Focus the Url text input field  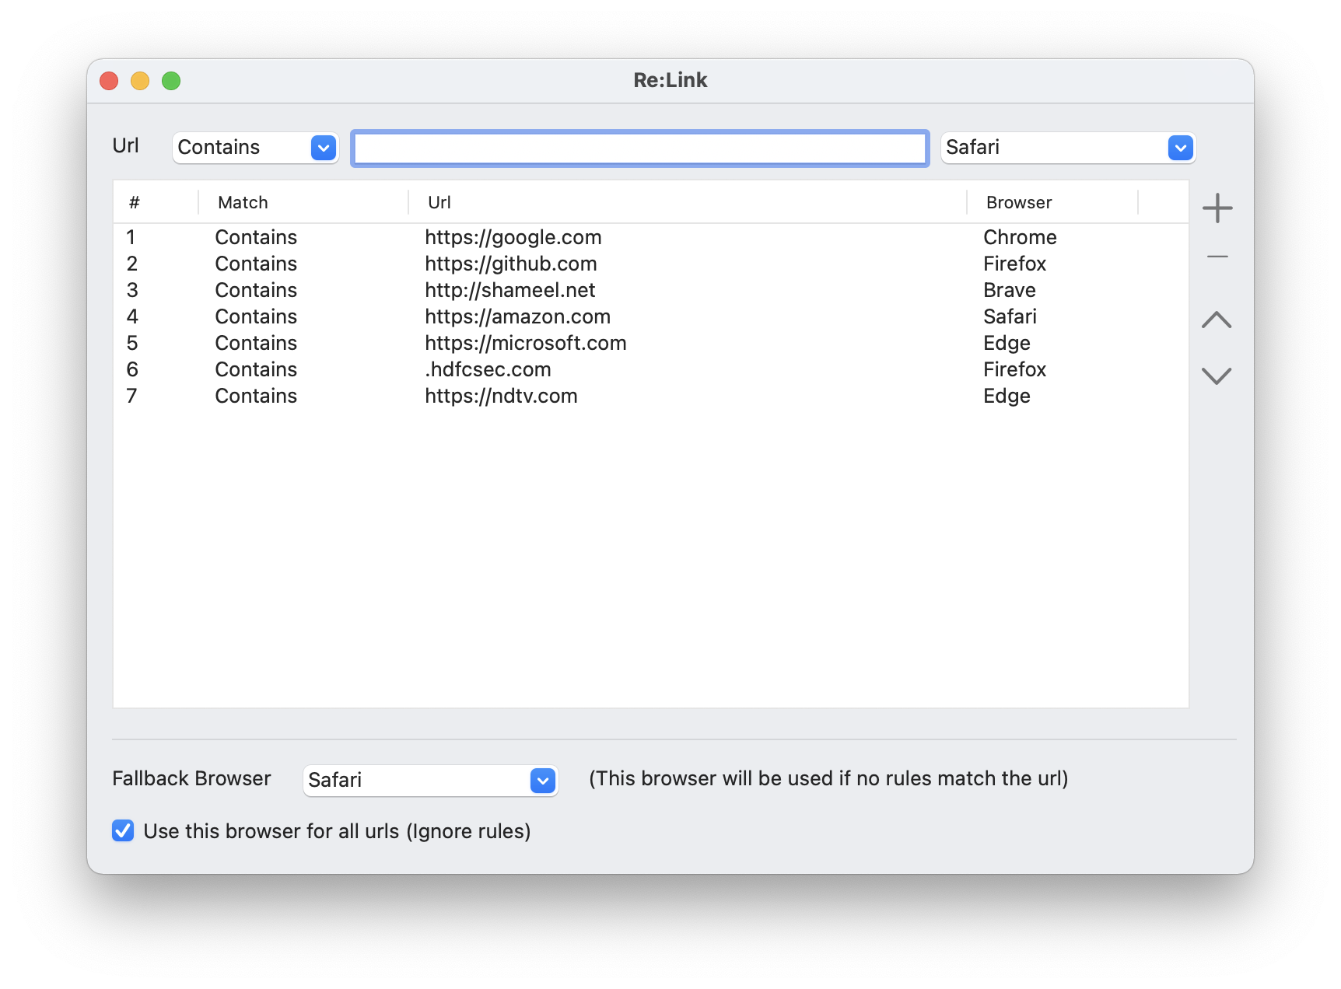click(x=639, y=148)
